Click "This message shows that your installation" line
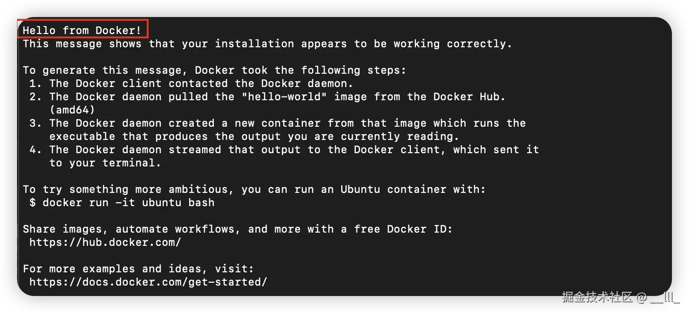 pyautogui.click(x=267, y=44)
